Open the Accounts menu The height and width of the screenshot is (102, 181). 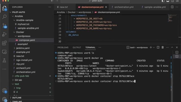5,91
